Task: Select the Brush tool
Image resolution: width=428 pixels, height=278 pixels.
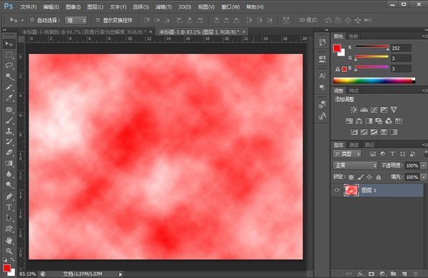Action: tap(9, 120)
